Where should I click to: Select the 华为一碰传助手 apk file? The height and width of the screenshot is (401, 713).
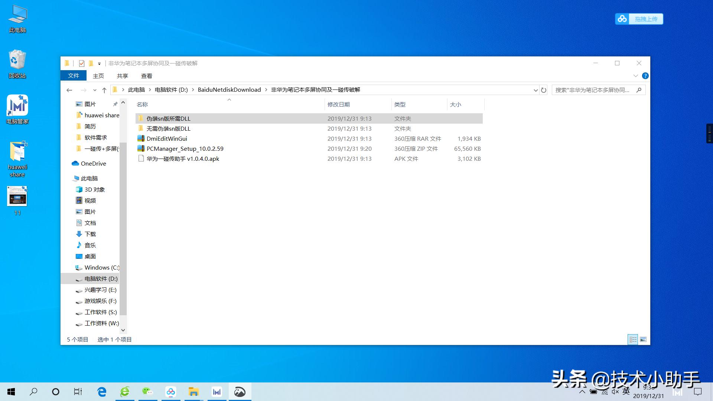pyautogui.click(x=183, y=159)
